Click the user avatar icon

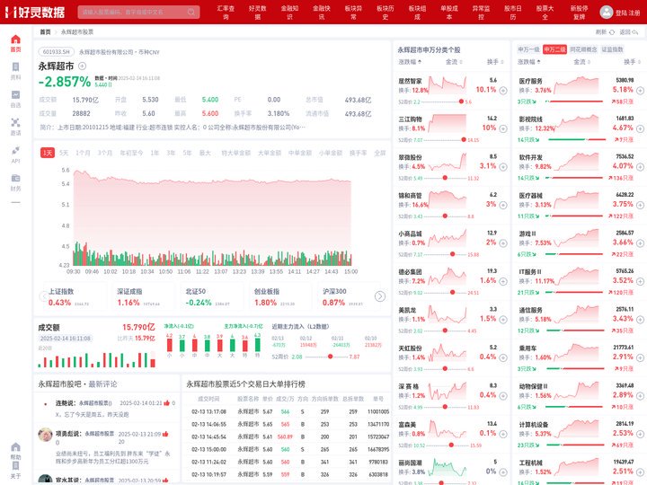point(607,12)
